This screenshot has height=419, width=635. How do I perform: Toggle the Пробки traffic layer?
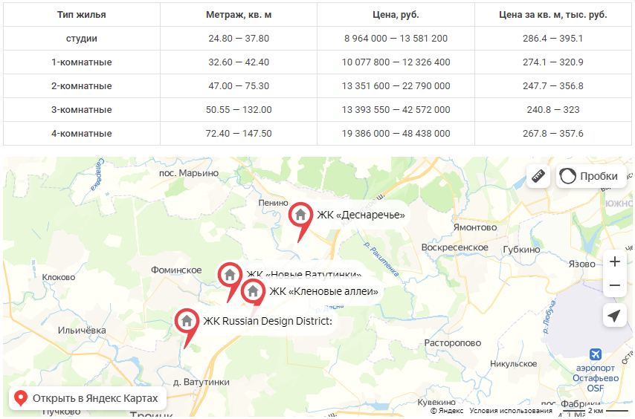(590, 176)
